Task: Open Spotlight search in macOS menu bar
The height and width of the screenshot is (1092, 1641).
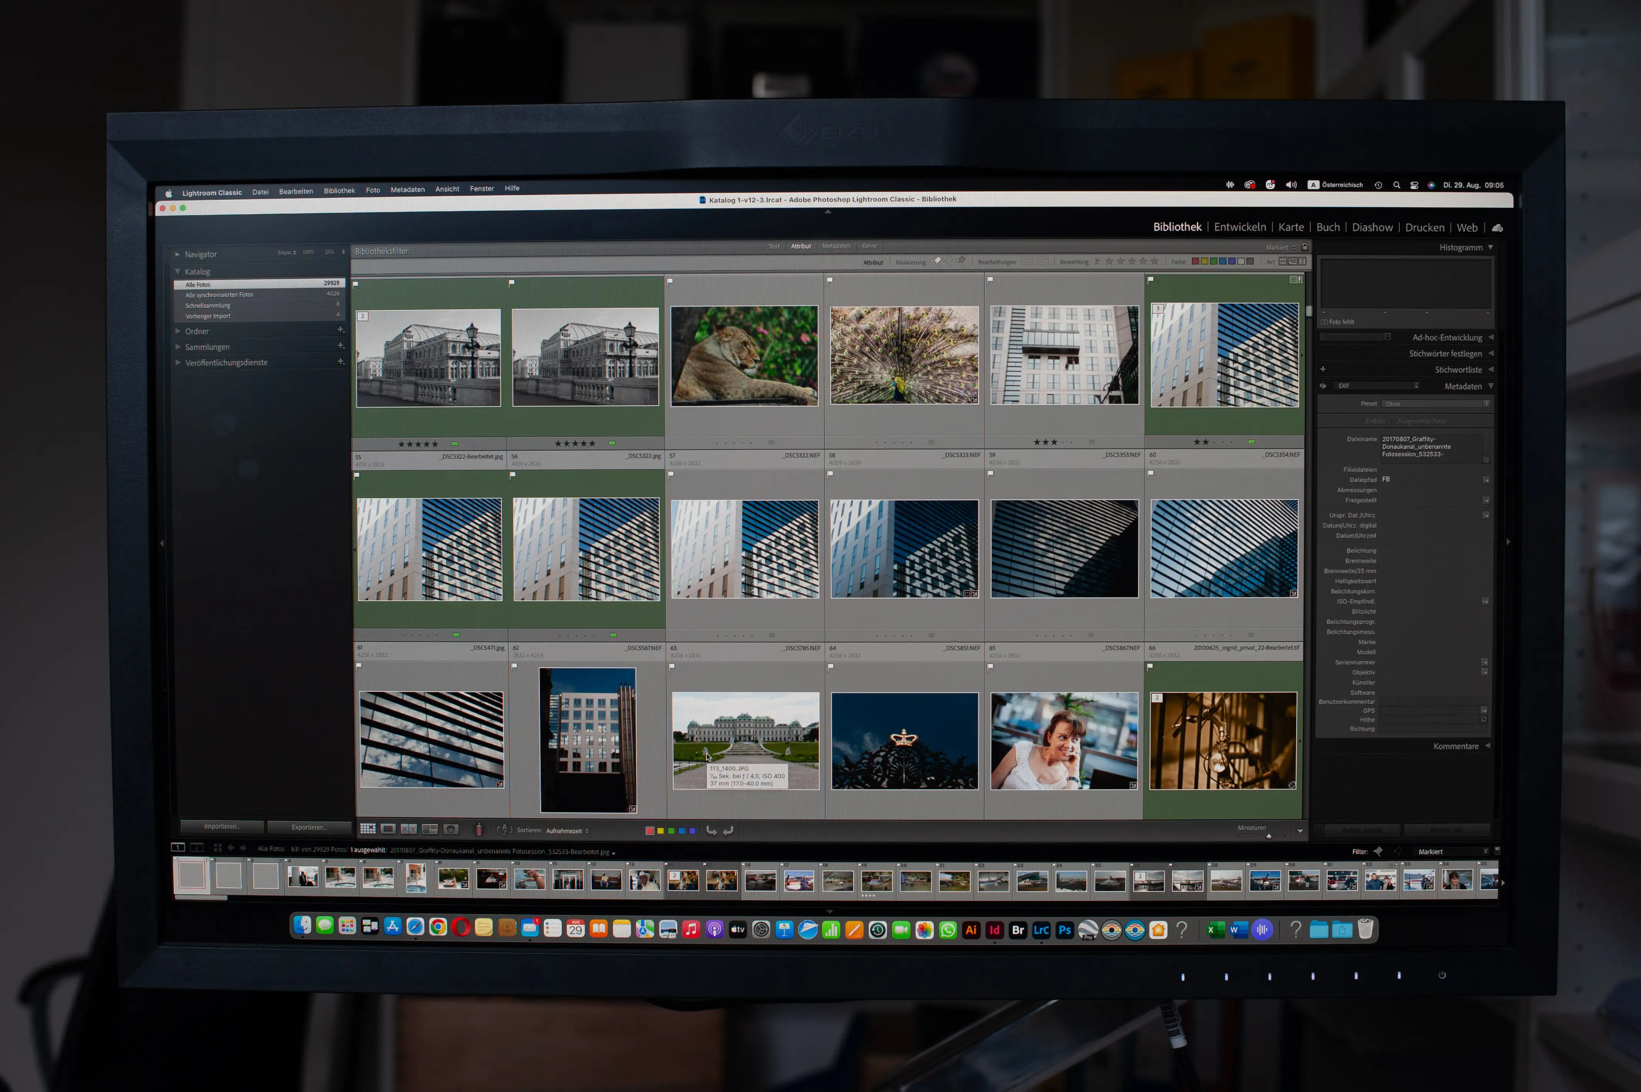Action: pos(1396,185)
